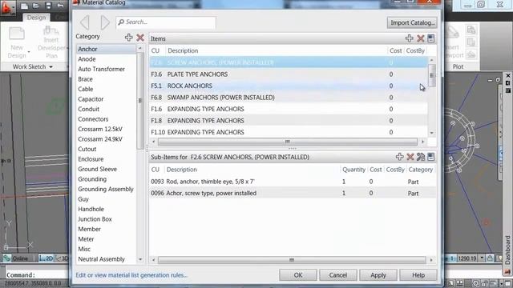The image size is (513, 288).
Task: Select the Design ribbon tab
Action: tap(36, 18)
